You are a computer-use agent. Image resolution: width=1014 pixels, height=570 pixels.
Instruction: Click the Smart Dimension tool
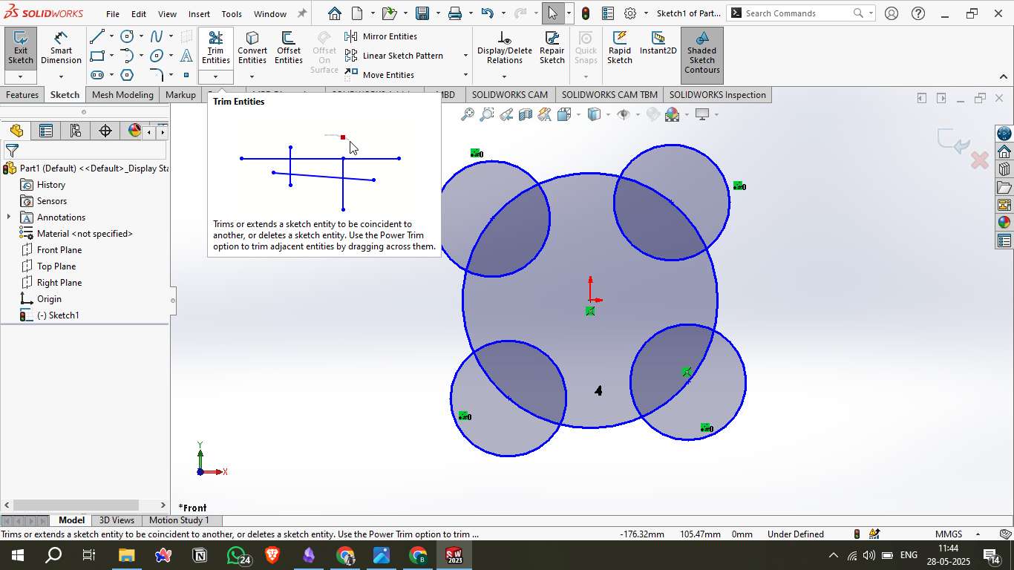[61, 48]
